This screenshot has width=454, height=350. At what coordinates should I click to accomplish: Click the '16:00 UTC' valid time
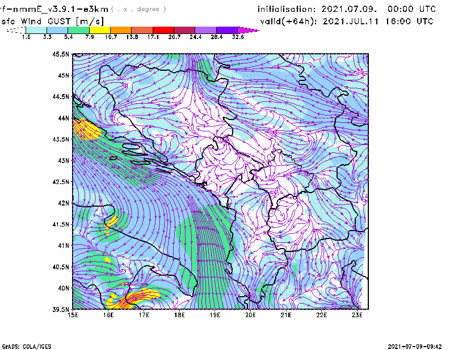pos(409,22)
